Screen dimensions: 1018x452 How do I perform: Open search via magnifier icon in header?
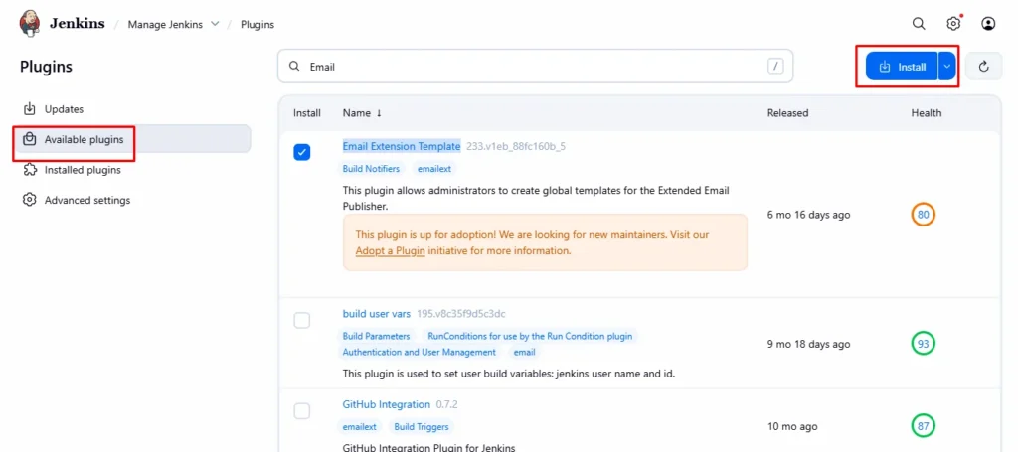click(x=919, y=23)
